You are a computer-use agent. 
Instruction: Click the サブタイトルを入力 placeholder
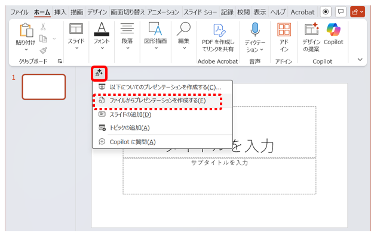pyautogui.click(x=219, y=176)
